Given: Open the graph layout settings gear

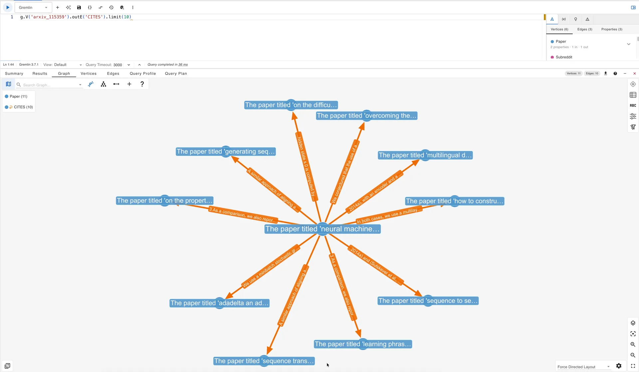Looking at the screenshot, I should click(x=619, y=366).
